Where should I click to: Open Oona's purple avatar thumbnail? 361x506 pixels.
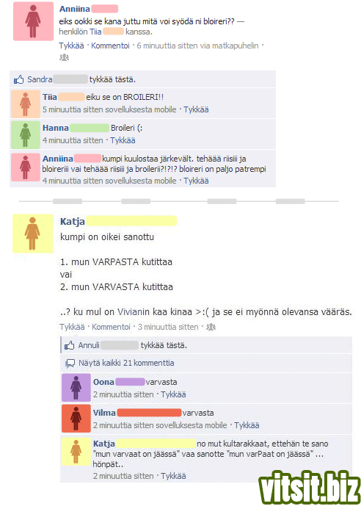(76, 388)
